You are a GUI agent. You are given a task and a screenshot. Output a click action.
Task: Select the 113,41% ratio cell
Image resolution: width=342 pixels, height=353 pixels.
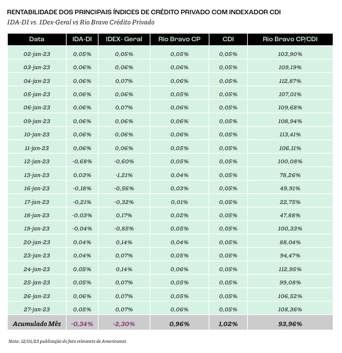pyautogui.click(x=290, y=134)
